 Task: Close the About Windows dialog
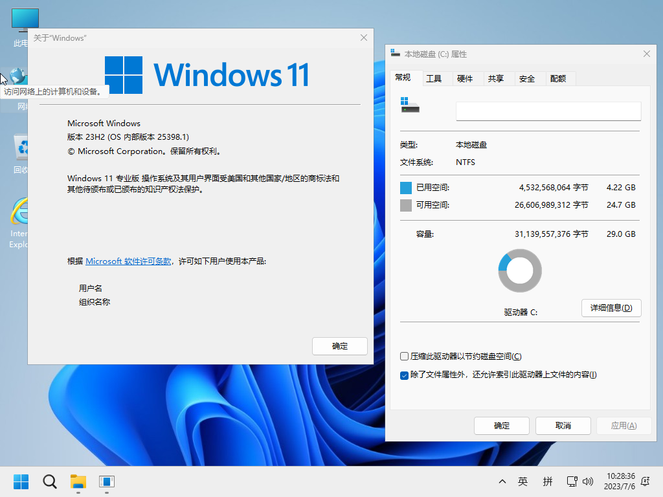pos(364,38)
